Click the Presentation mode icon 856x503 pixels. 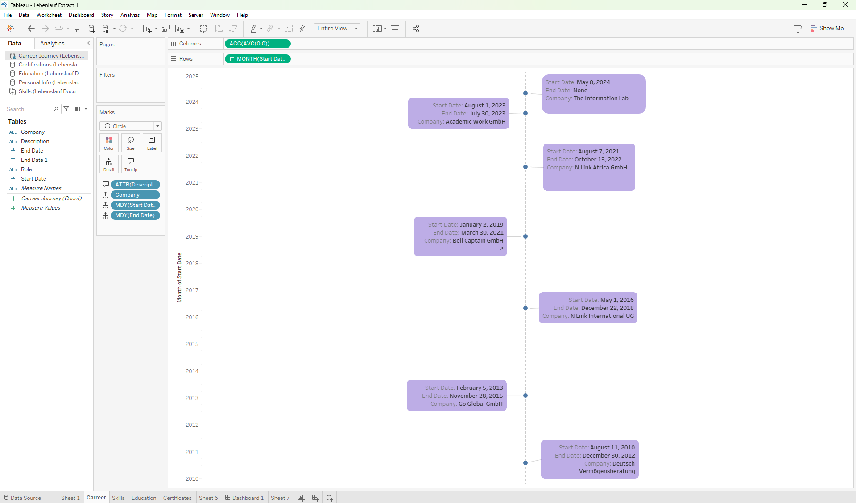[x=395, y=29]
